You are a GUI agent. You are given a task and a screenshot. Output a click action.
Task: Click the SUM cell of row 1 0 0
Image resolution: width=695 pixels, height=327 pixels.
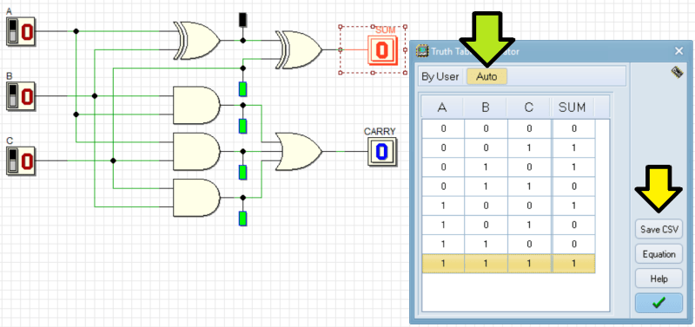click(573, 206)
